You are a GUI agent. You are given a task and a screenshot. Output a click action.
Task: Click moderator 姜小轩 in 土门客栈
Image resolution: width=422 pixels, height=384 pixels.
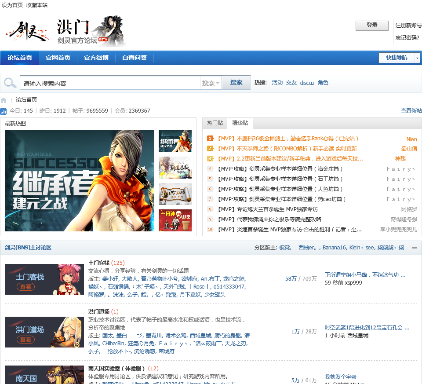[110, 279]
